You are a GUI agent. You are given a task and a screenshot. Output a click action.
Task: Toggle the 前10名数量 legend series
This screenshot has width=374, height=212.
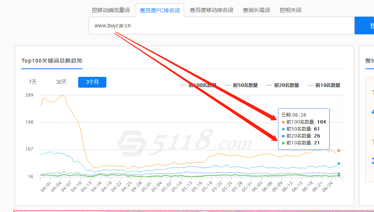pyautogui.click(x=324, y=85)
